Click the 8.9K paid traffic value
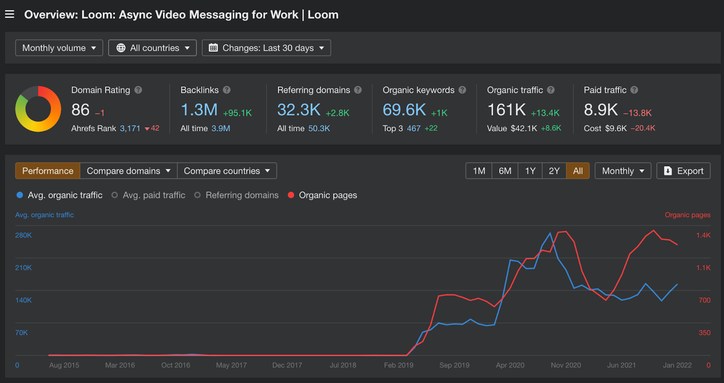Screen dimensions: 724x383 coord(601,110)
